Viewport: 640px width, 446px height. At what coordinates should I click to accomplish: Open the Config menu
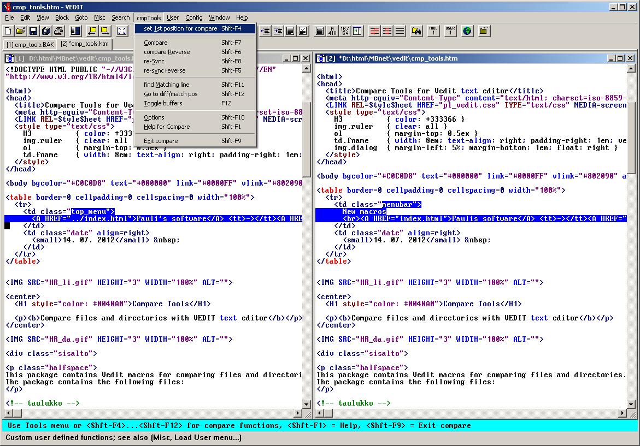pyautogui.click(x=193, y=17)
